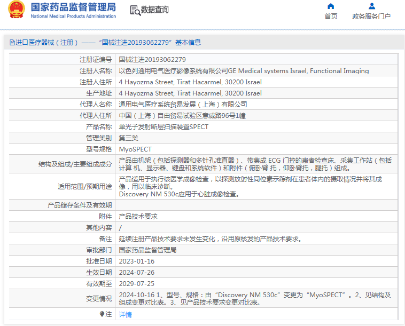
Task: Click intended use text mentioning Discovery NM 530c
Action: coord(179,194)
